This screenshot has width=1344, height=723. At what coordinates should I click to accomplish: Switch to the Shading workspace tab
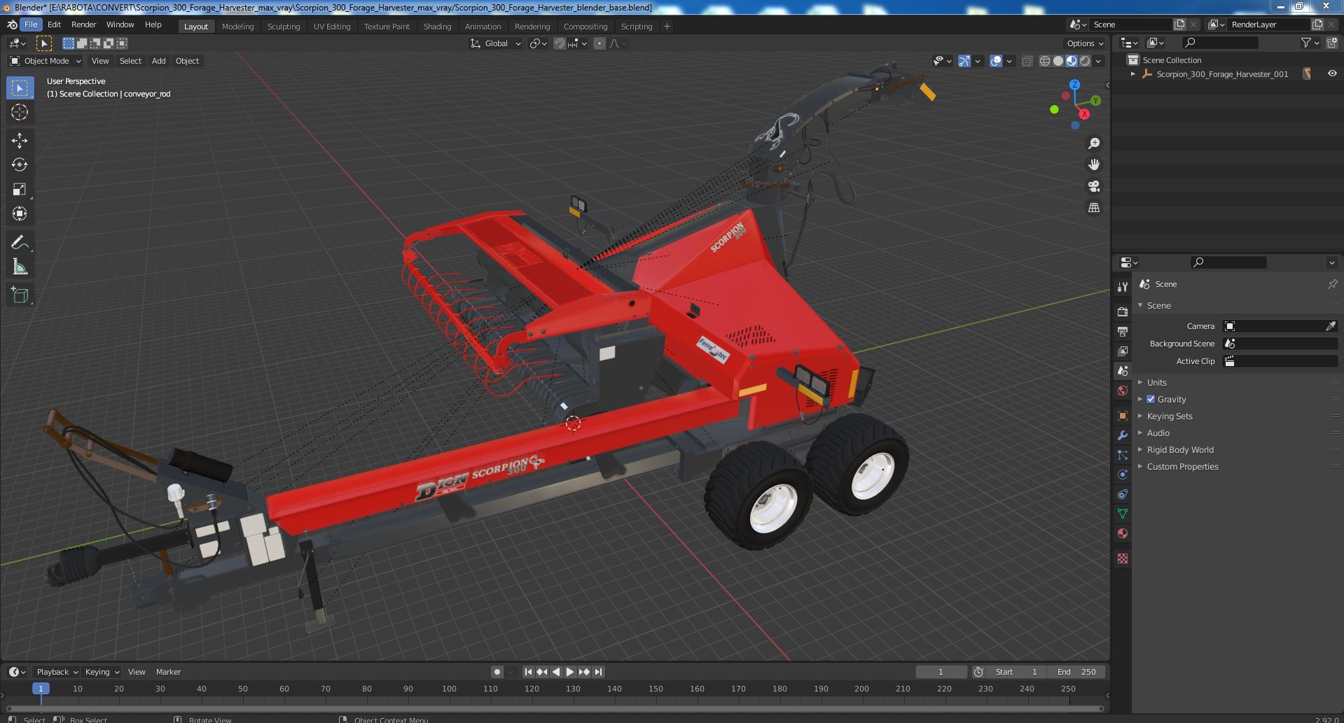(x=437, y=26)
